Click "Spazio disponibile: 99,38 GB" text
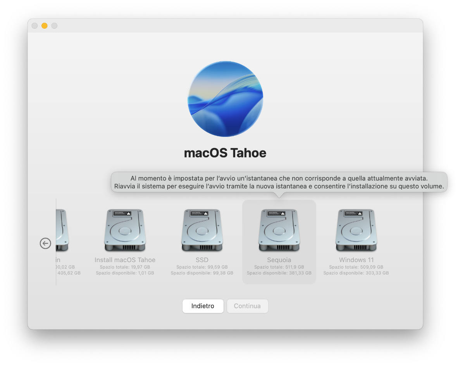 pos(202,273)
